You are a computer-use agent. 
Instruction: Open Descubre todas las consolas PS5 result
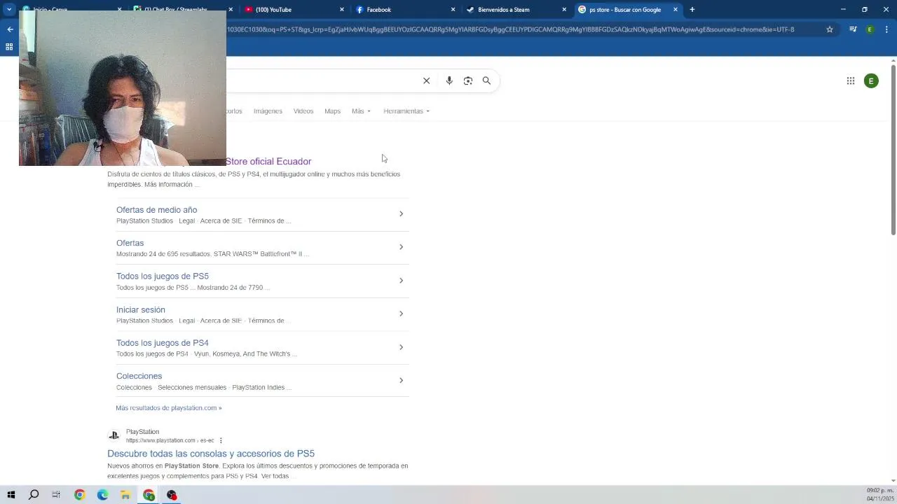click(x=211, y=454)
